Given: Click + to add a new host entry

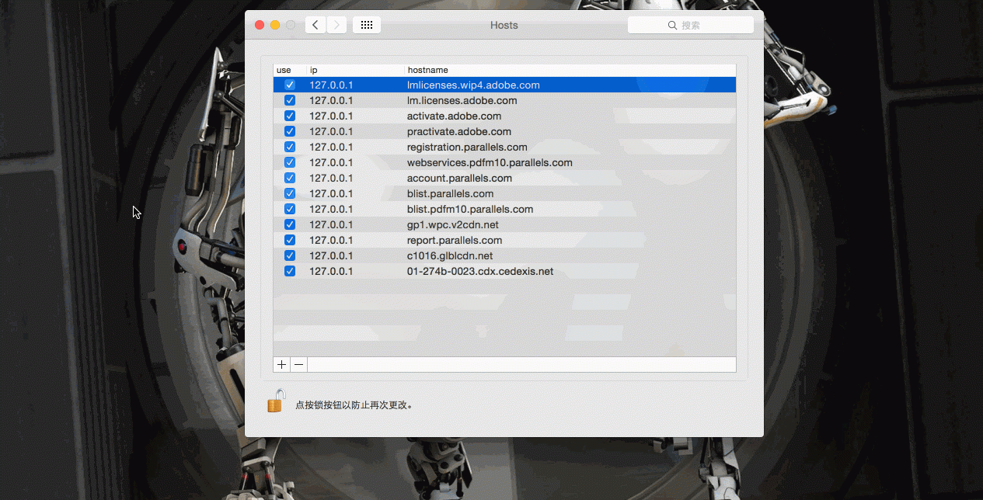Looking at the screenshot, I should pos(281,363).
